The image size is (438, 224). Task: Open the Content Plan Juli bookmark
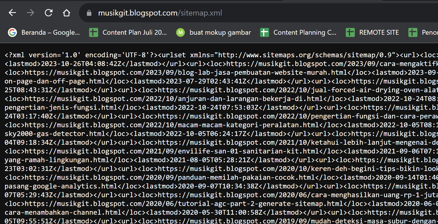(x=128, y=32)
